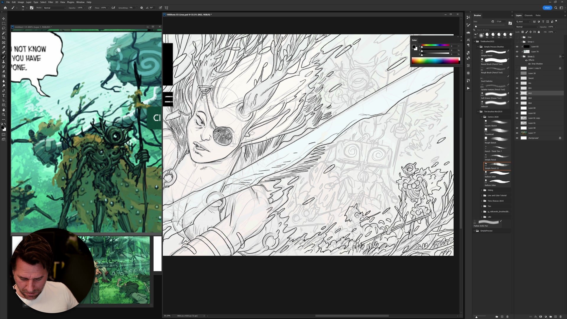Select the Clone Stamp tool
The image size is (567, 319).
point(4,62)
